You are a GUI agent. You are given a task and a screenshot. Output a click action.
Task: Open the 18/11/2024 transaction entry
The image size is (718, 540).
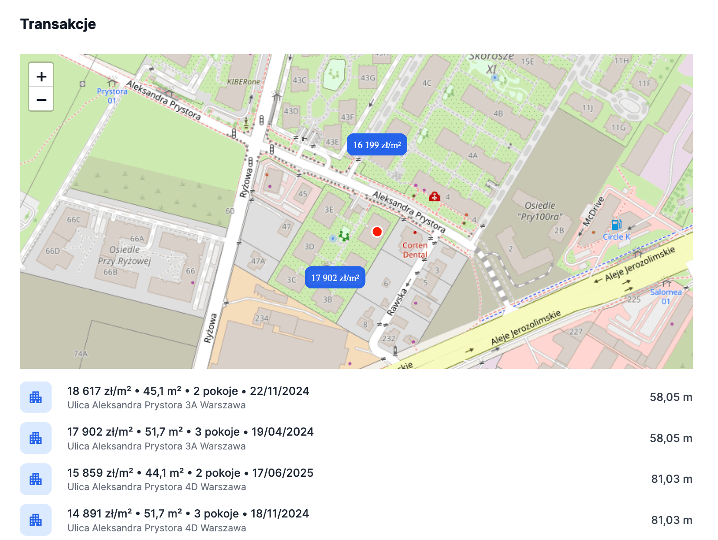coord(188,514)
